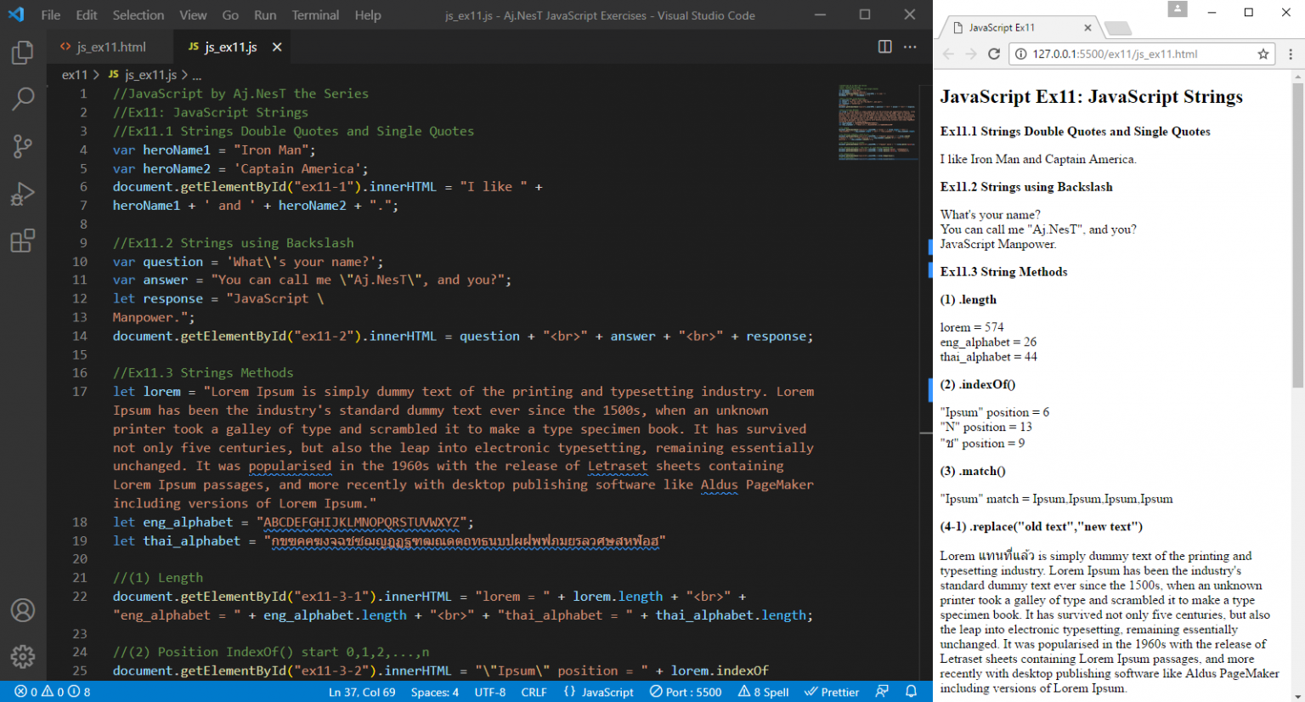The height and width of the screenshot is (702, 1305).
Task: Open the Run and Debug view
Action: coord(23,194)
